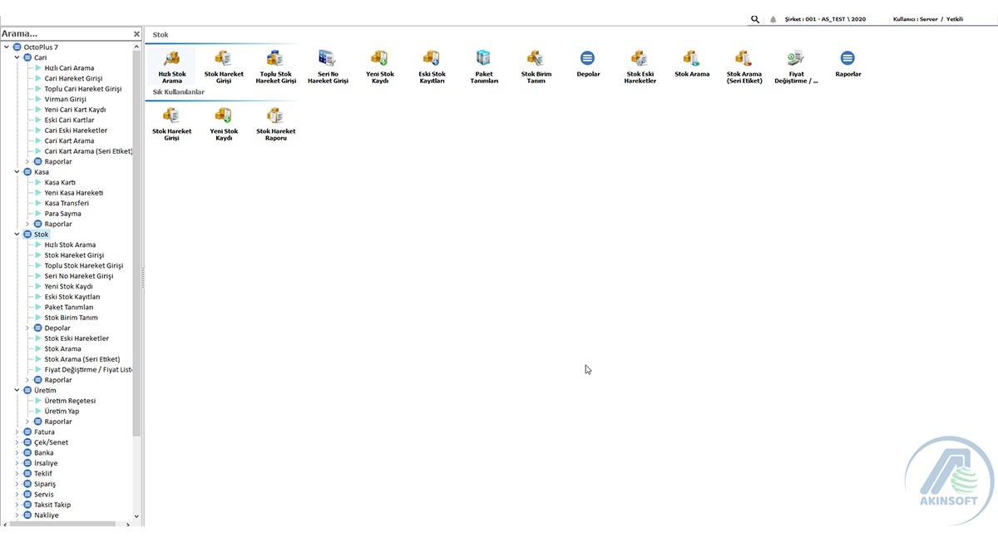Collapse the Üretim tree node
The width and height of the screenshot is (998, 543).
17,391
